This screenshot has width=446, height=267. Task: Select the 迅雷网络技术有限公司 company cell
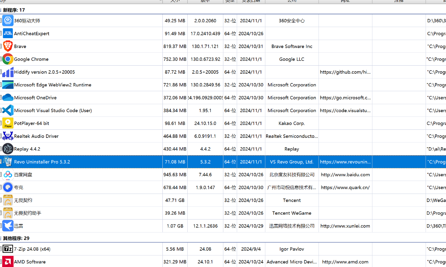point(292,226)
